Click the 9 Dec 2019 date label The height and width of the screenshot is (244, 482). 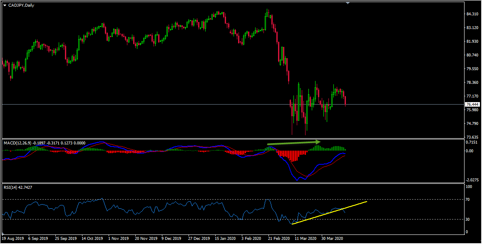171,238
